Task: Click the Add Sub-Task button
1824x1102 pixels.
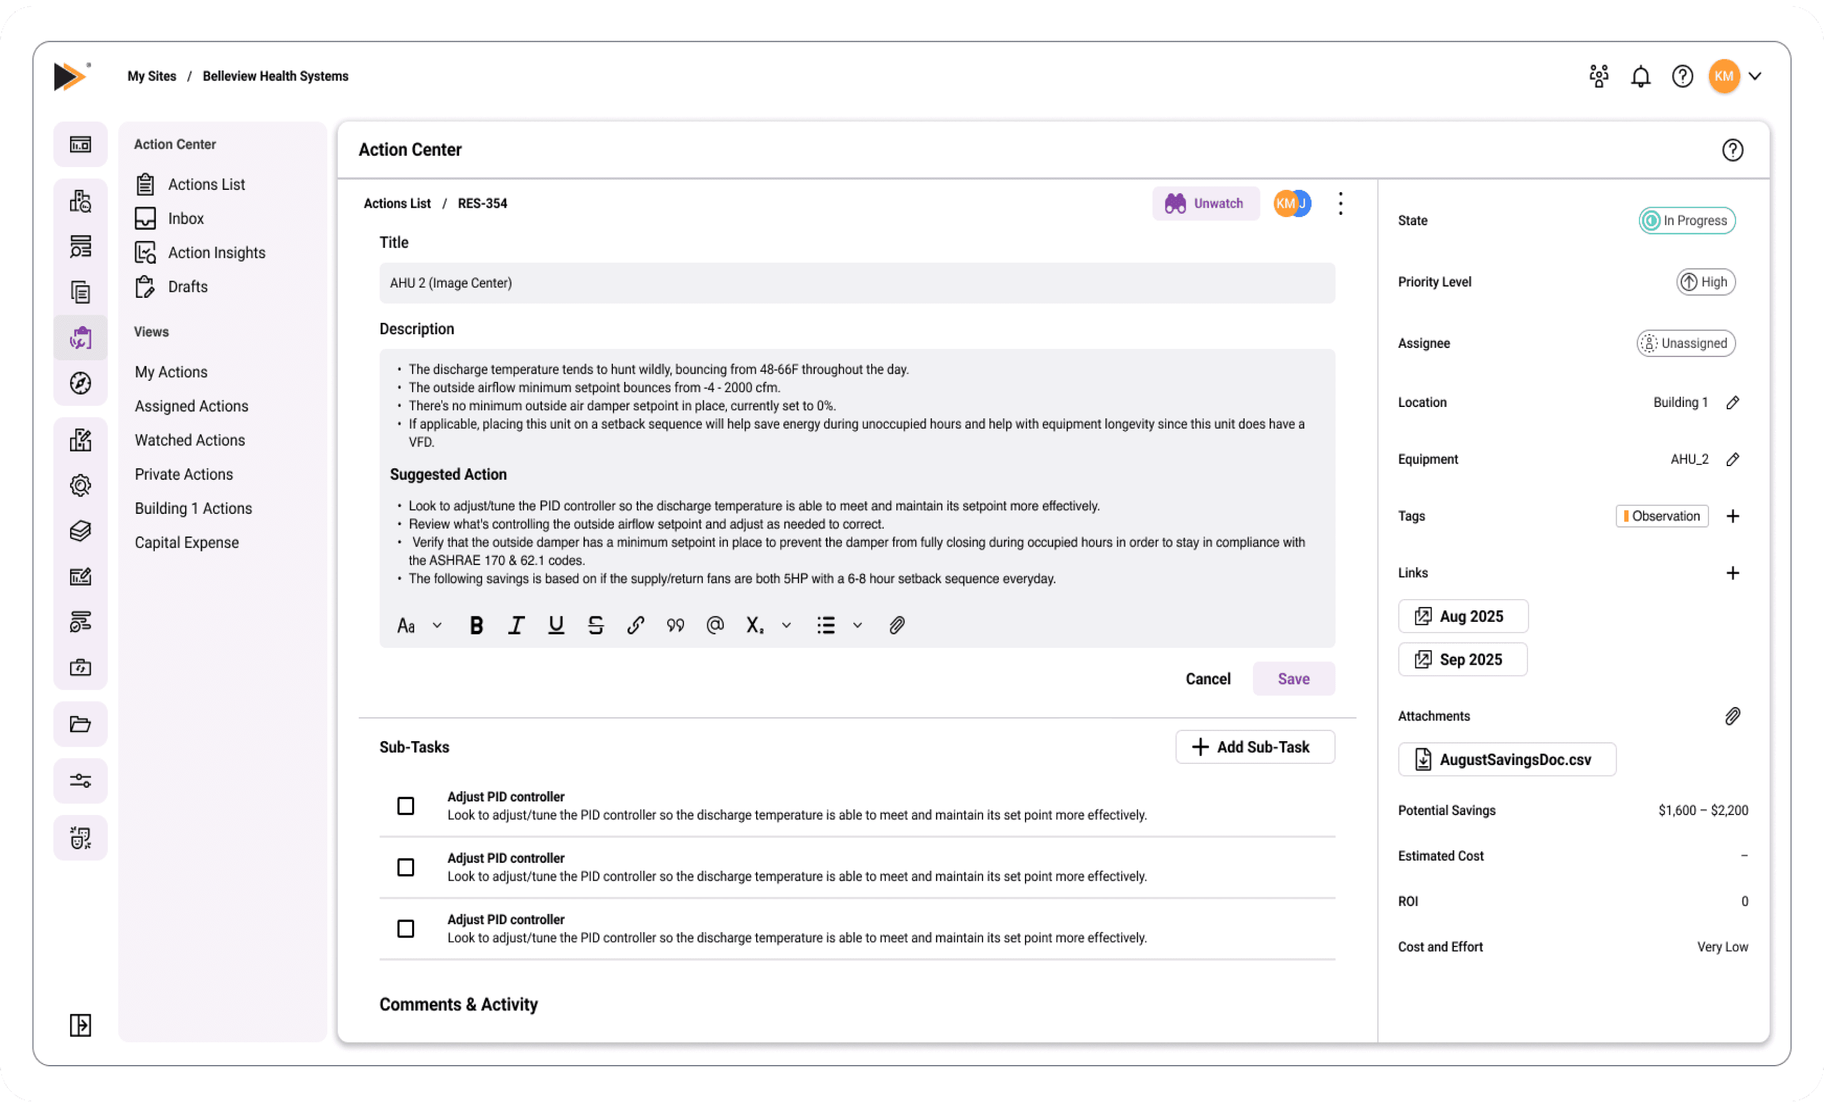Action: (1255, 747)
